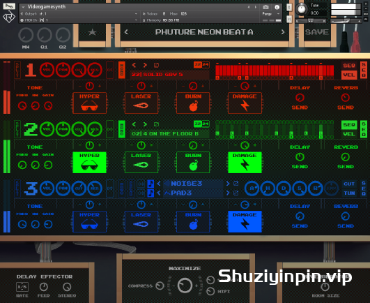Image resolution: width=370 pixels, height=303 pixels.
Task: Select the SEQ tab on layer 2
Action: tap(349, 124)
